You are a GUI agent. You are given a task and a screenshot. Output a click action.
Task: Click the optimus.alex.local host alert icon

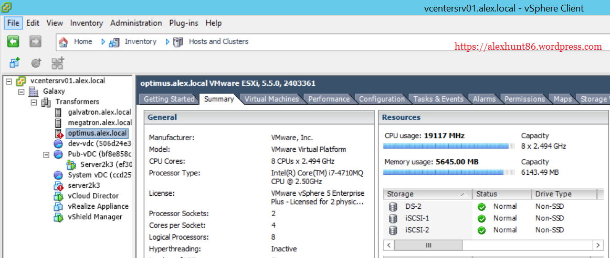(x=59, y=134)
